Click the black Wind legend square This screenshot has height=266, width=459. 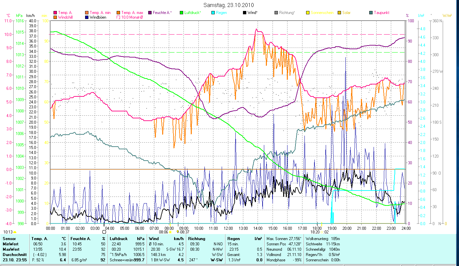coord(245,13)
